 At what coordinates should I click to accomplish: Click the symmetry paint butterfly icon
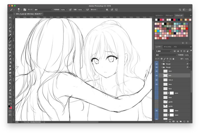pyautogui.click(x=116, y=10)
